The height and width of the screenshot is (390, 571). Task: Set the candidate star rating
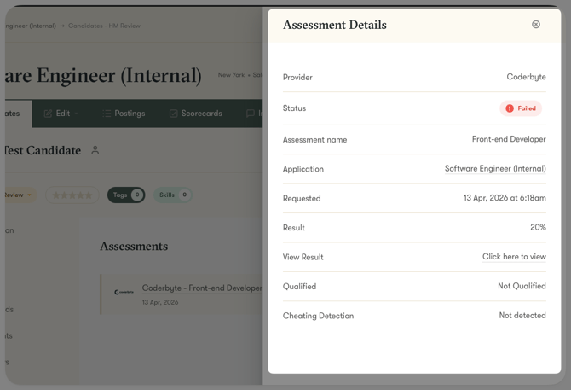(72, 195)
